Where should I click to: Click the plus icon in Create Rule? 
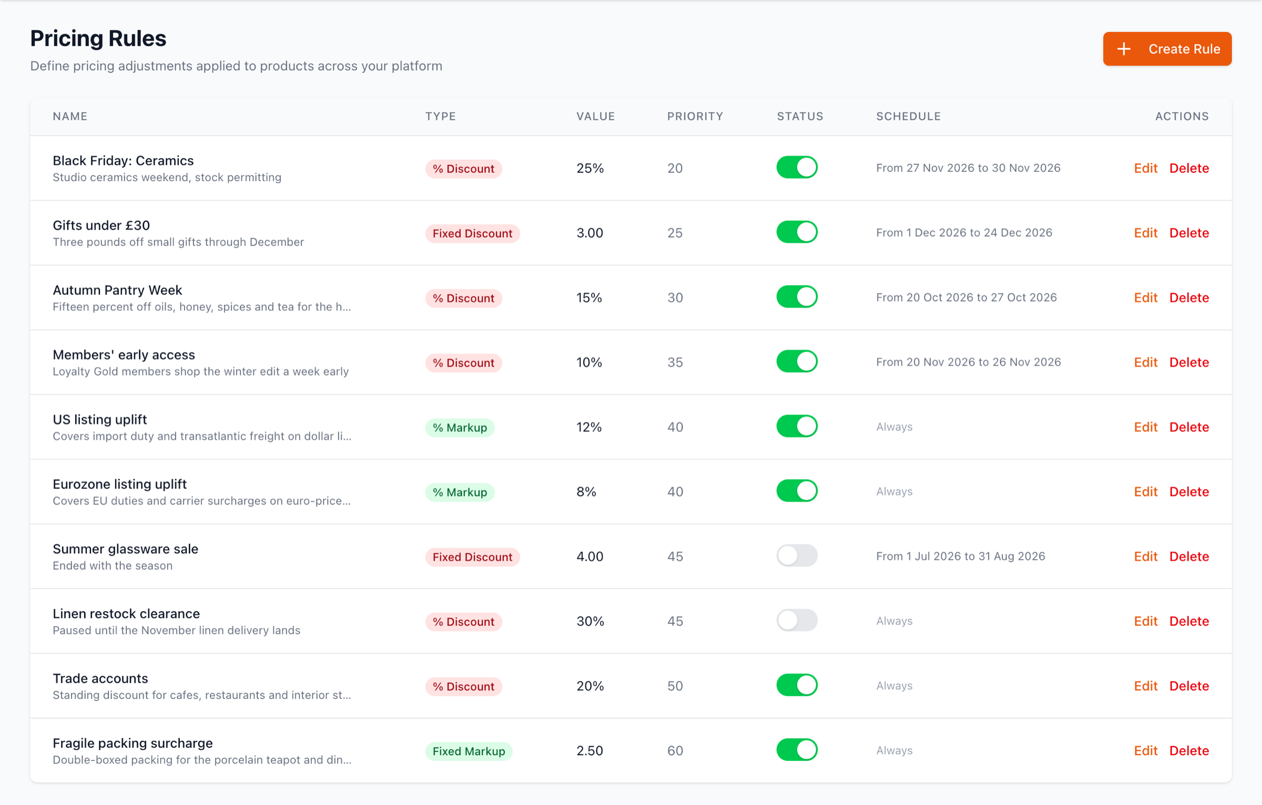point(1124,49)
